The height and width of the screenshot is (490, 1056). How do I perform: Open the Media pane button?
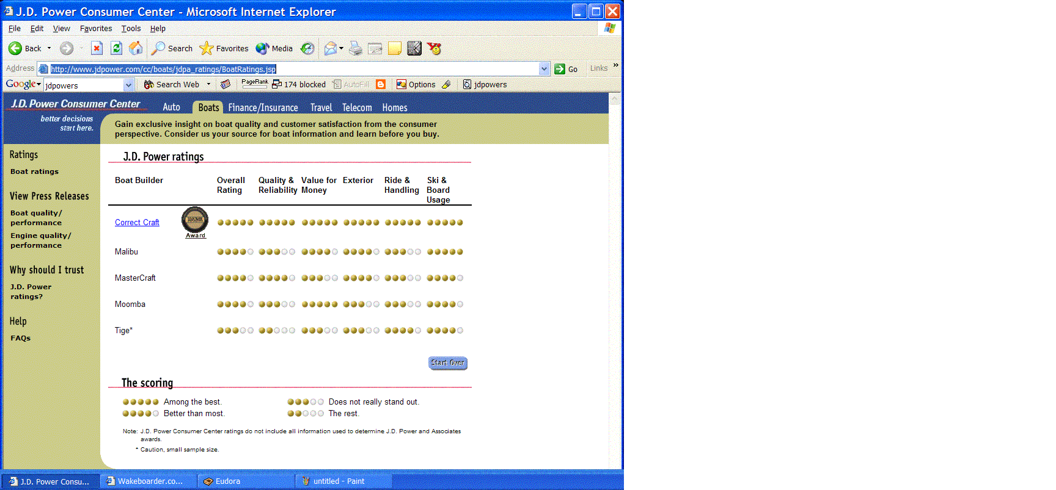click(x=274, y=48)
